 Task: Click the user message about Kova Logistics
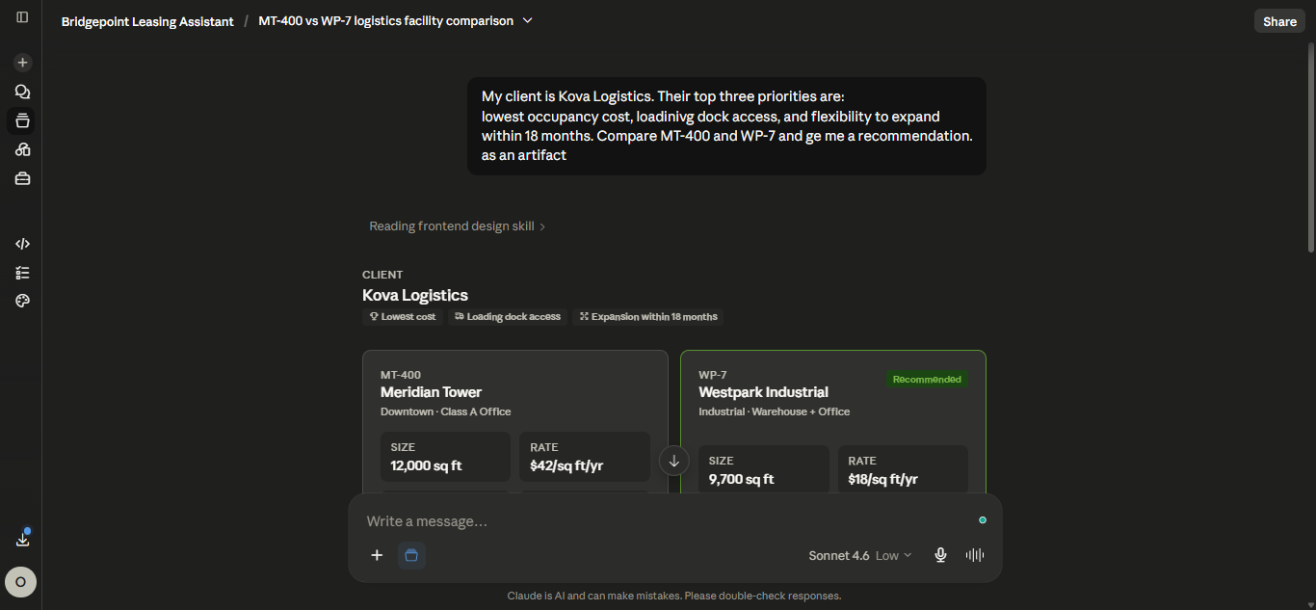pos(726,126)
